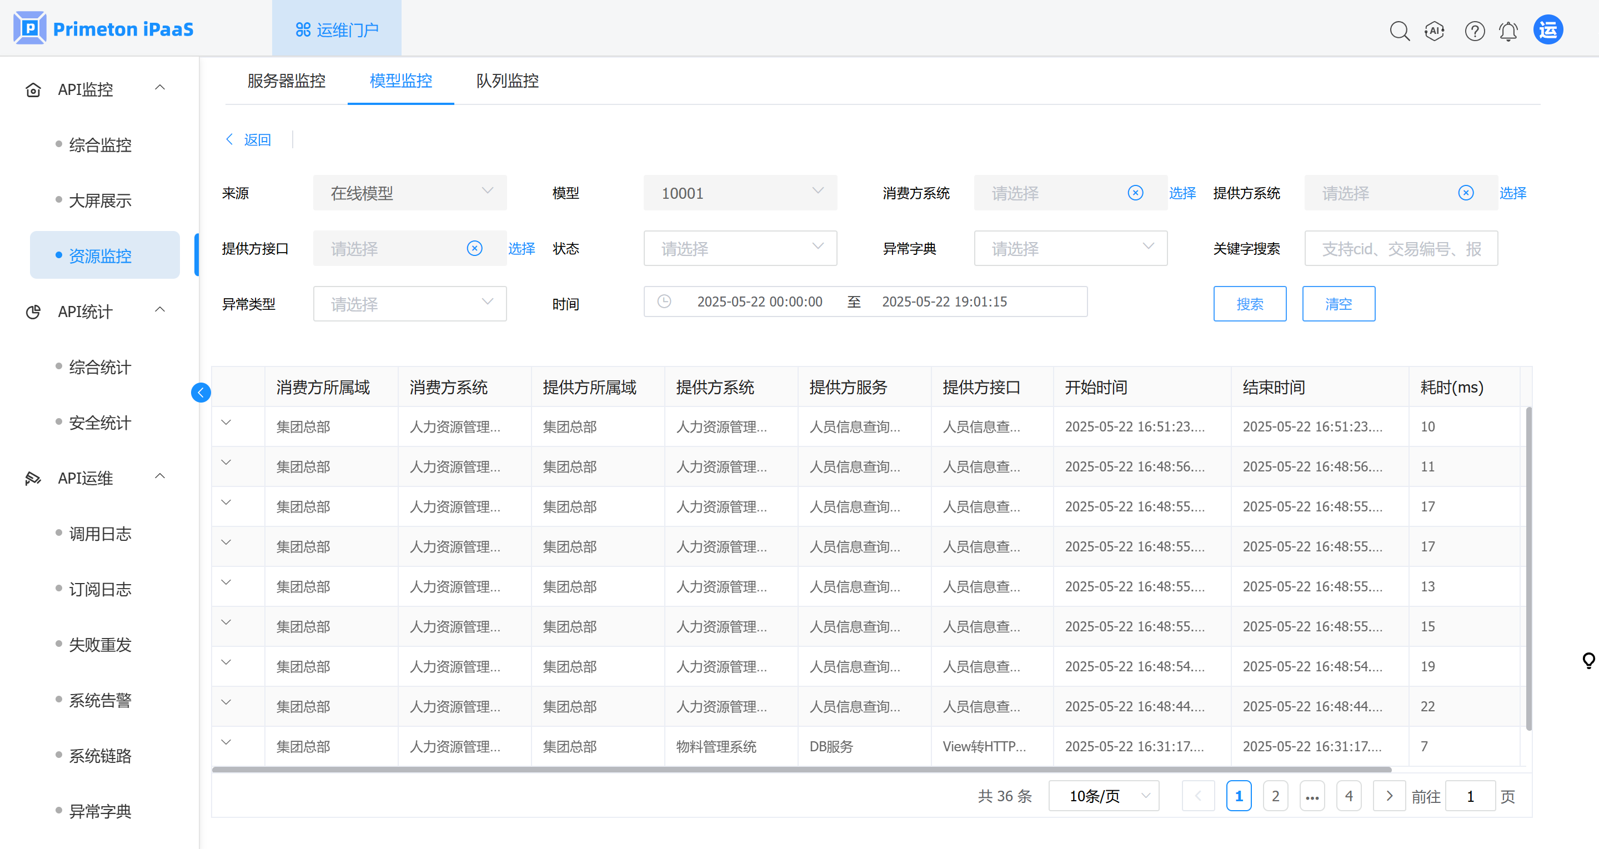The image size is (1599, 849).
Task: Open the AI assistant icon
Action: 1434,31
